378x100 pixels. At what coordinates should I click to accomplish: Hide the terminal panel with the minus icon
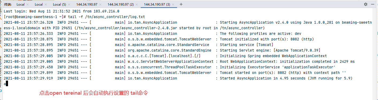pyautogui.click(x=373, y=4)
